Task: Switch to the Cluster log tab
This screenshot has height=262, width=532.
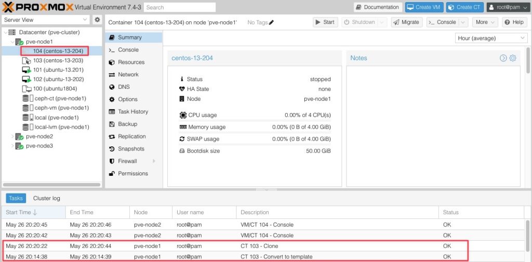Action: 46,198
